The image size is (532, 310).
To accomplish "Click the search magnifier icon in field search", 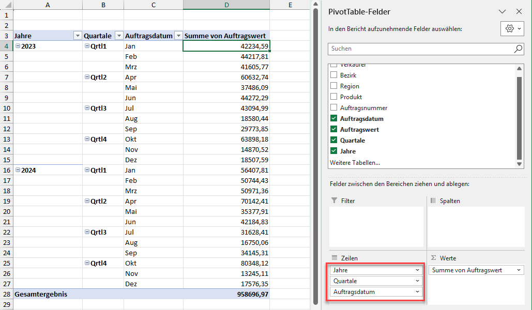I will coord(518,49).
